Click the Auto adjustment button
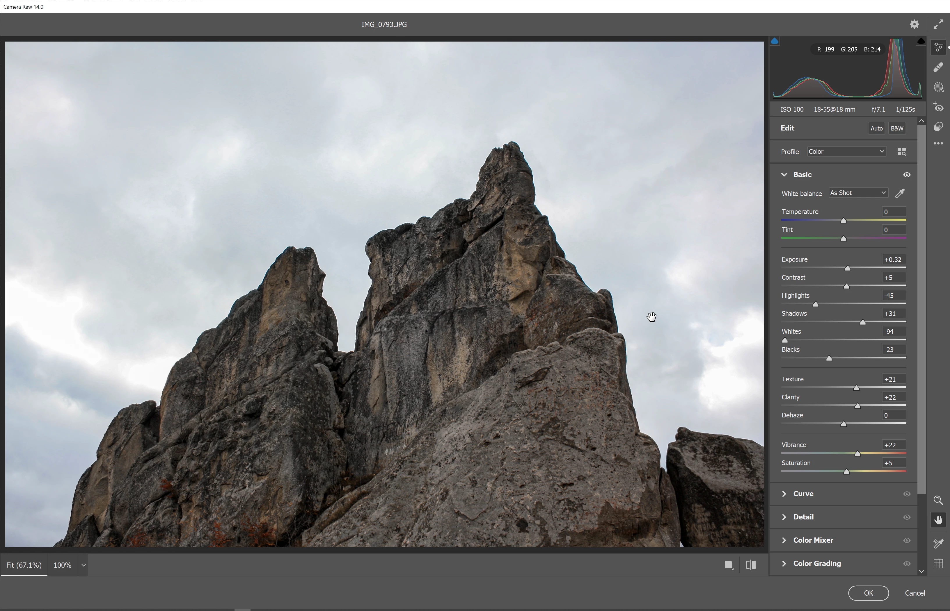This screenshot has width=950, height=611. (876, 128)
